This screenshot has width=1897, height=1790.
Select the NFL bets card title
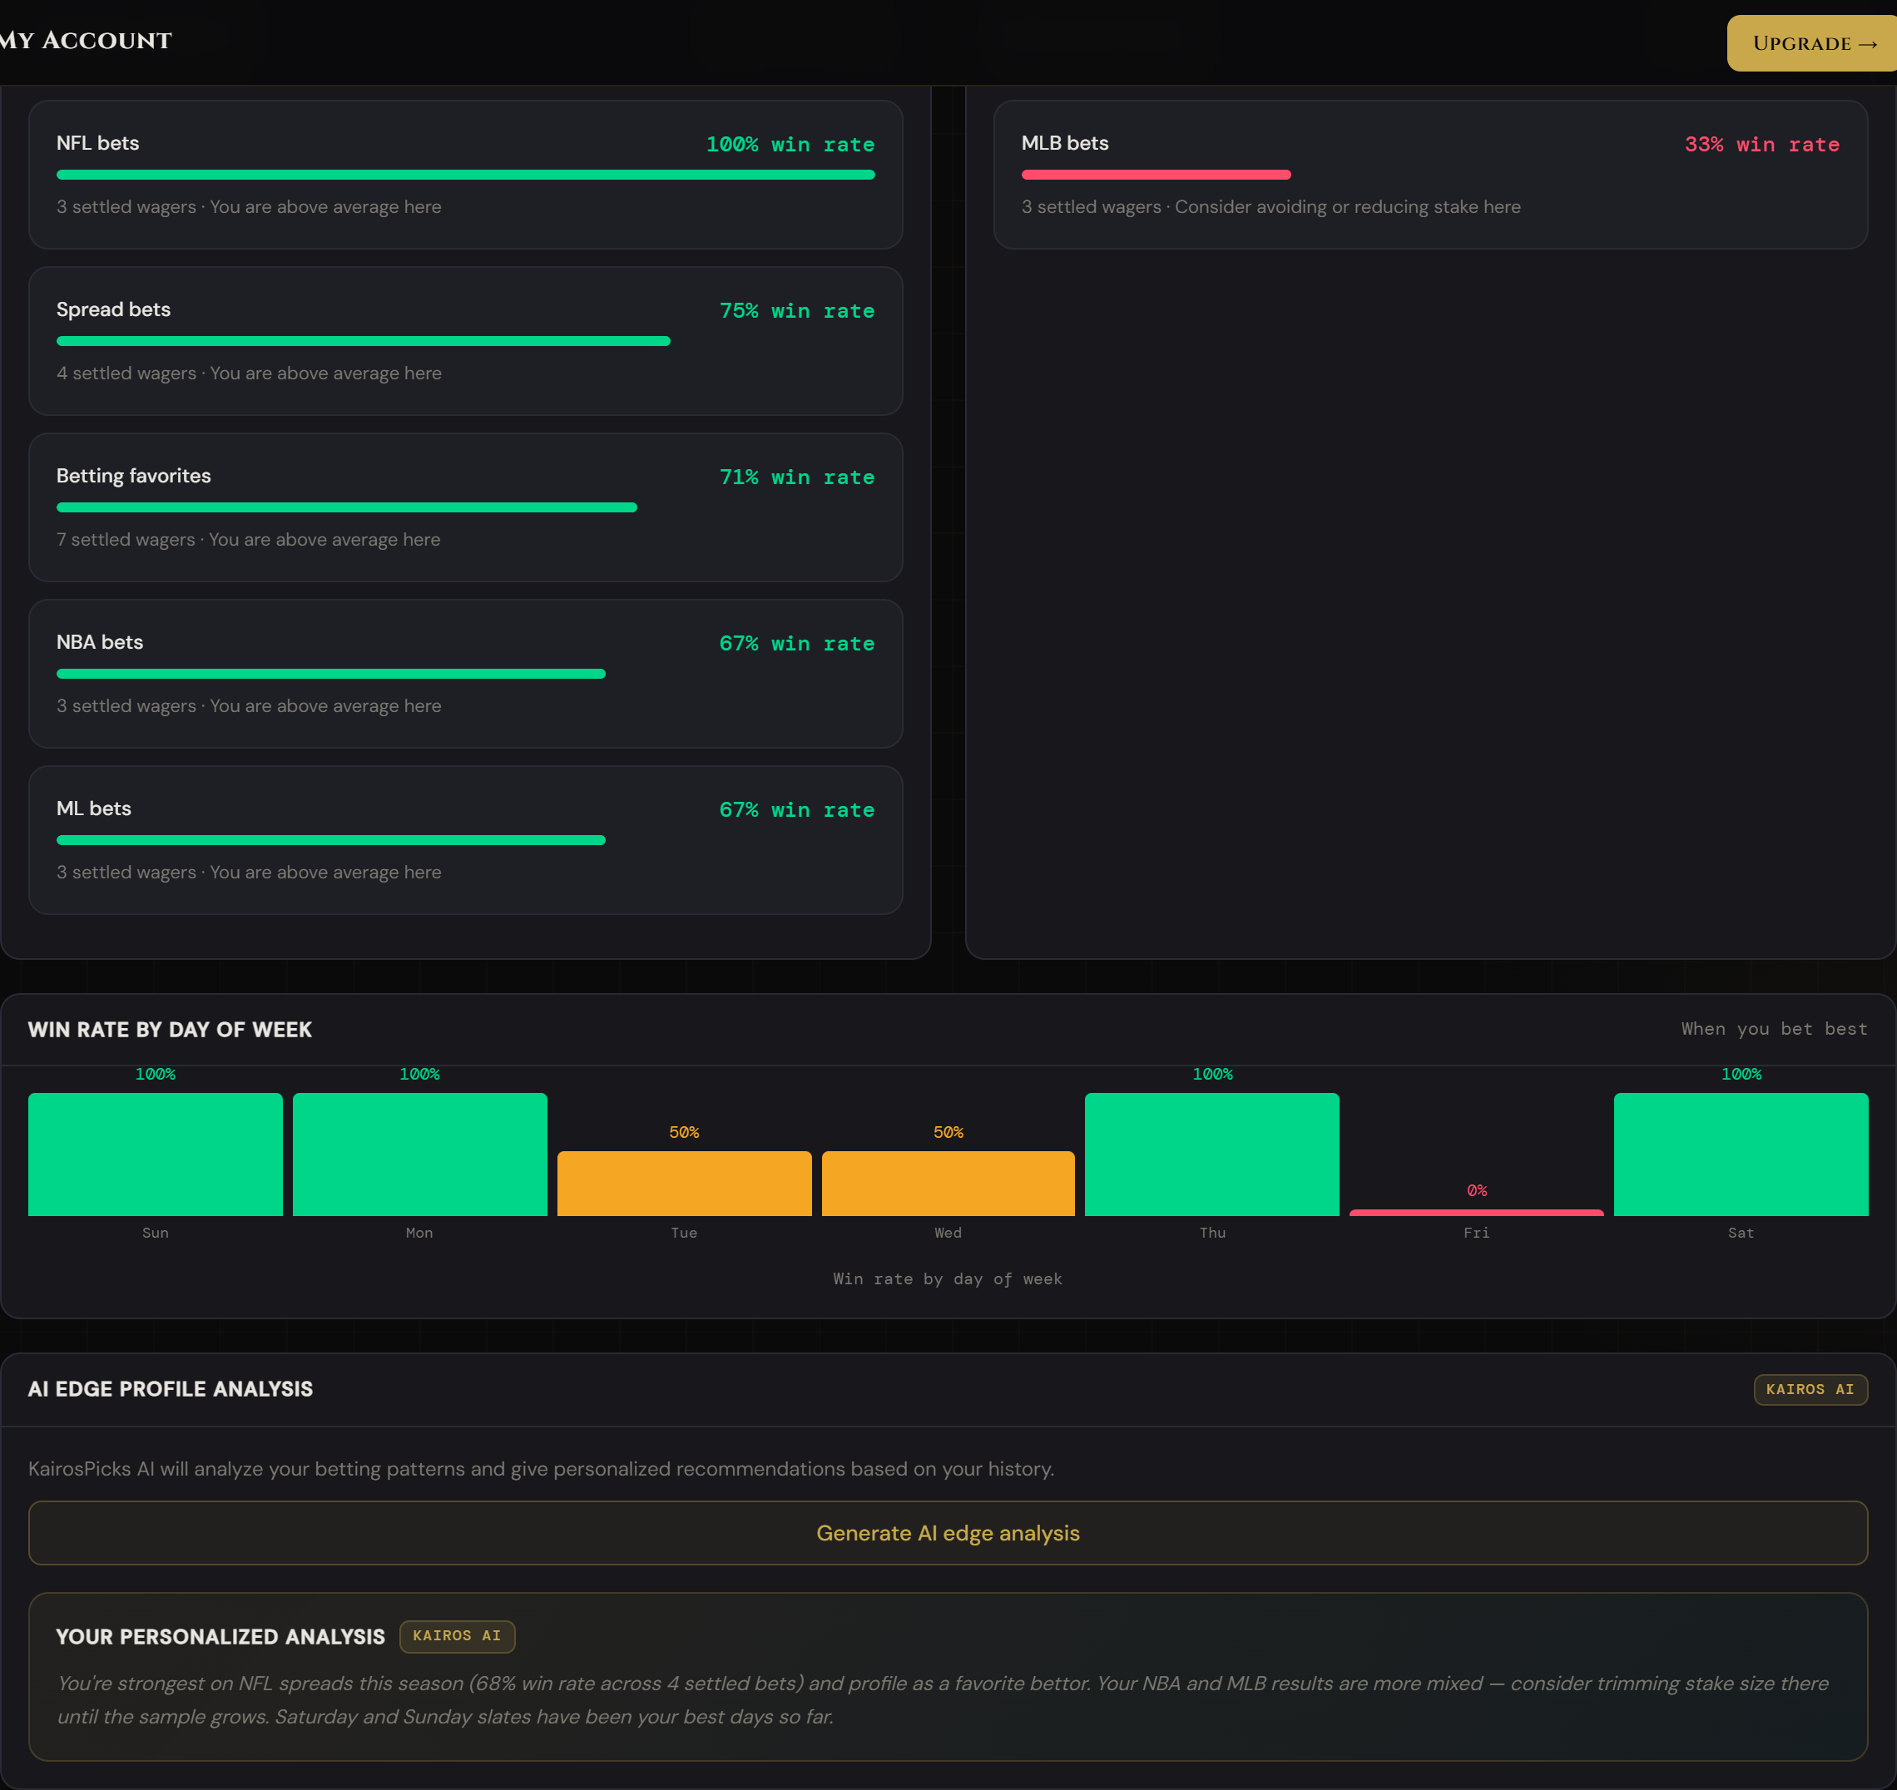pyautogui.click(x=97, y=143)
